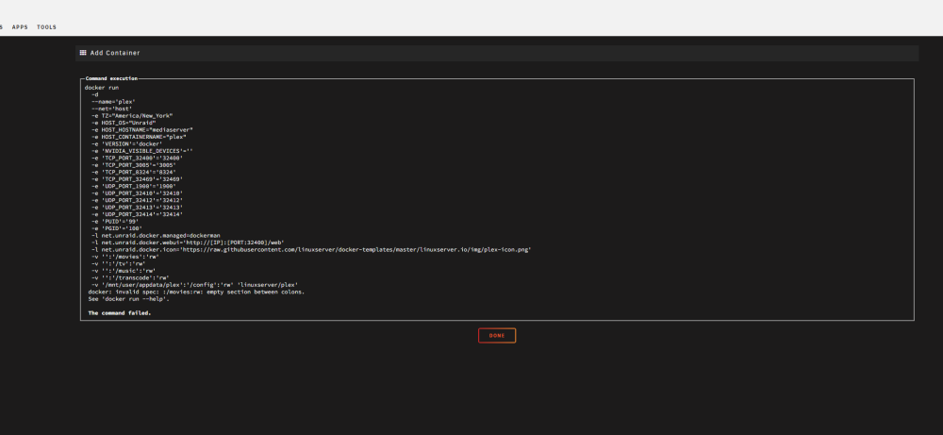Click the TCP_PORT_32469 line
The height and width of the screenshot is (435, 943).
137,179
